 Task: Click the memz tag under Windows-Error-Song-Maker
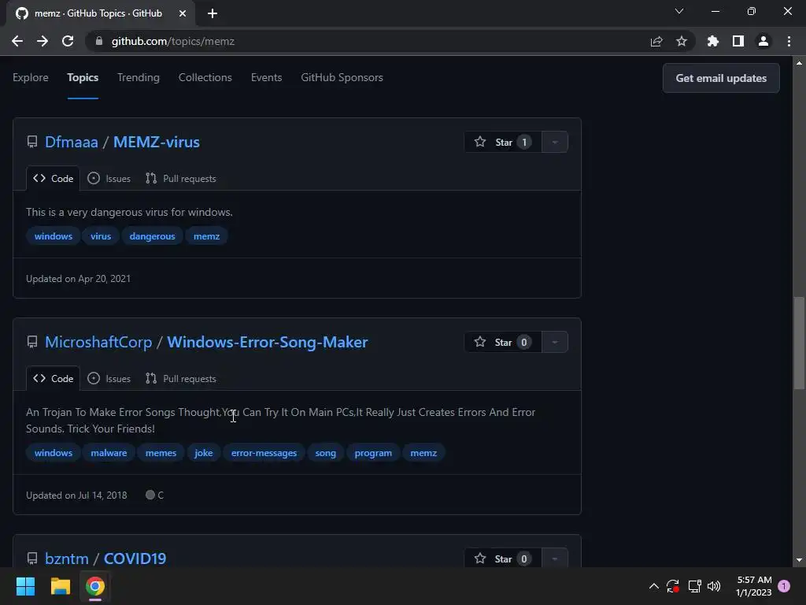[423, 453]
